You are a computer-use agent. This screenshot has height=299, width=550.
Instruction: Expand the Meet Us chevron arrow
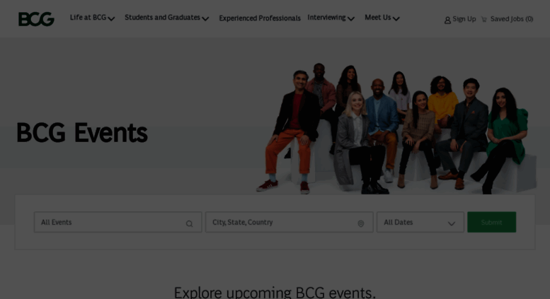click(396, 19)
